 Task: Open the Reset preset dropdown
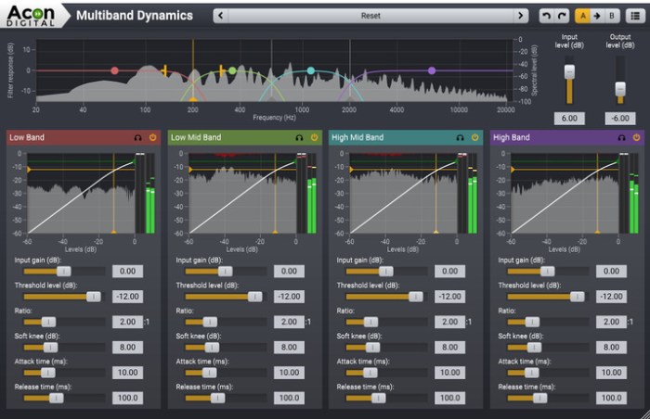click(x=370, y=16)
